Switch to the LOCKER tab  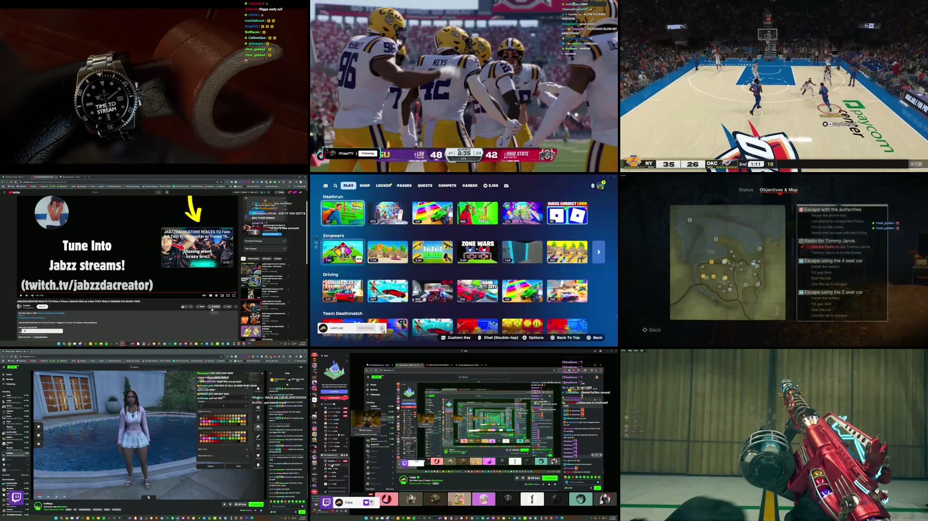pos(383,186)
